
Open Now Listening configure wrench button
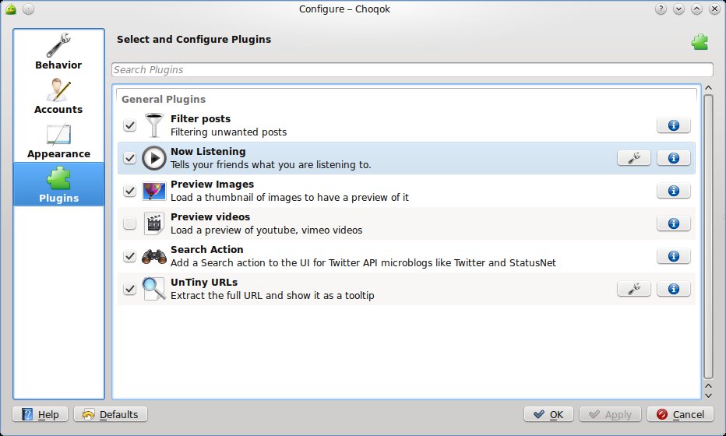634,158
